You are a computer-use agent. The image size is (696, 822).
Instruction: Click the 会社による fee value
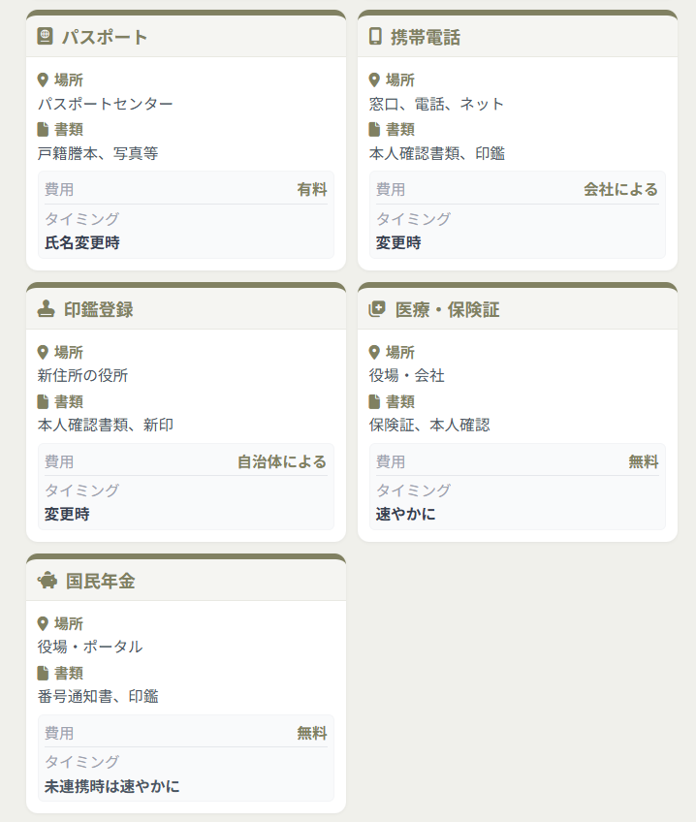point(620,189)
